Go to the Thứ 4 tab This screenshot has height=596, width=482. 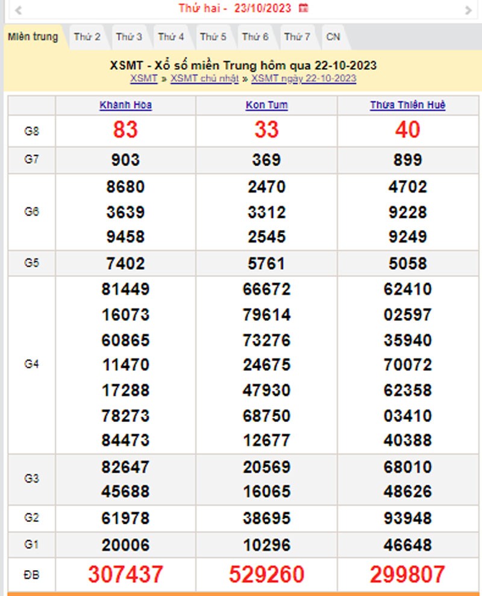[x=171, y=37]
